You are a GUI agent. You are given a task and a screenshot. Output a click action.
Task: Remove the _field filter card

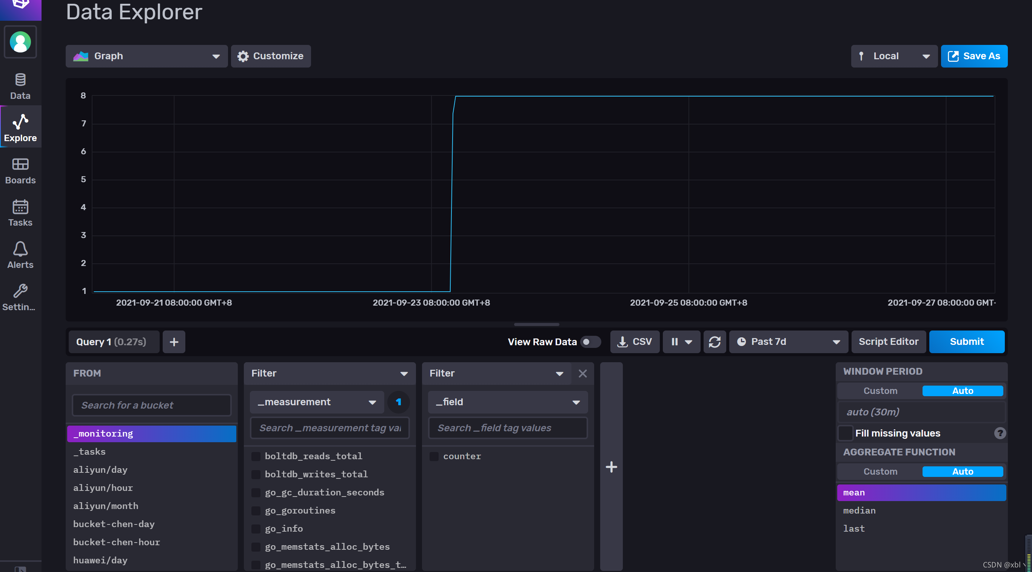[x=583, y=374]
